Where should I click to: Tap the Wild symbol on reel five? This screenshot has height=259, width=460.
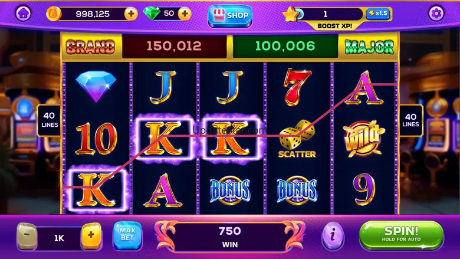coord(364,139)
